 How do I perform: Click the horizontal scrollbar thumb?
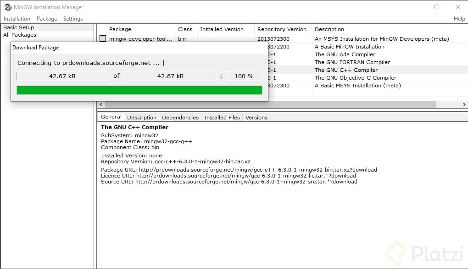271,104
